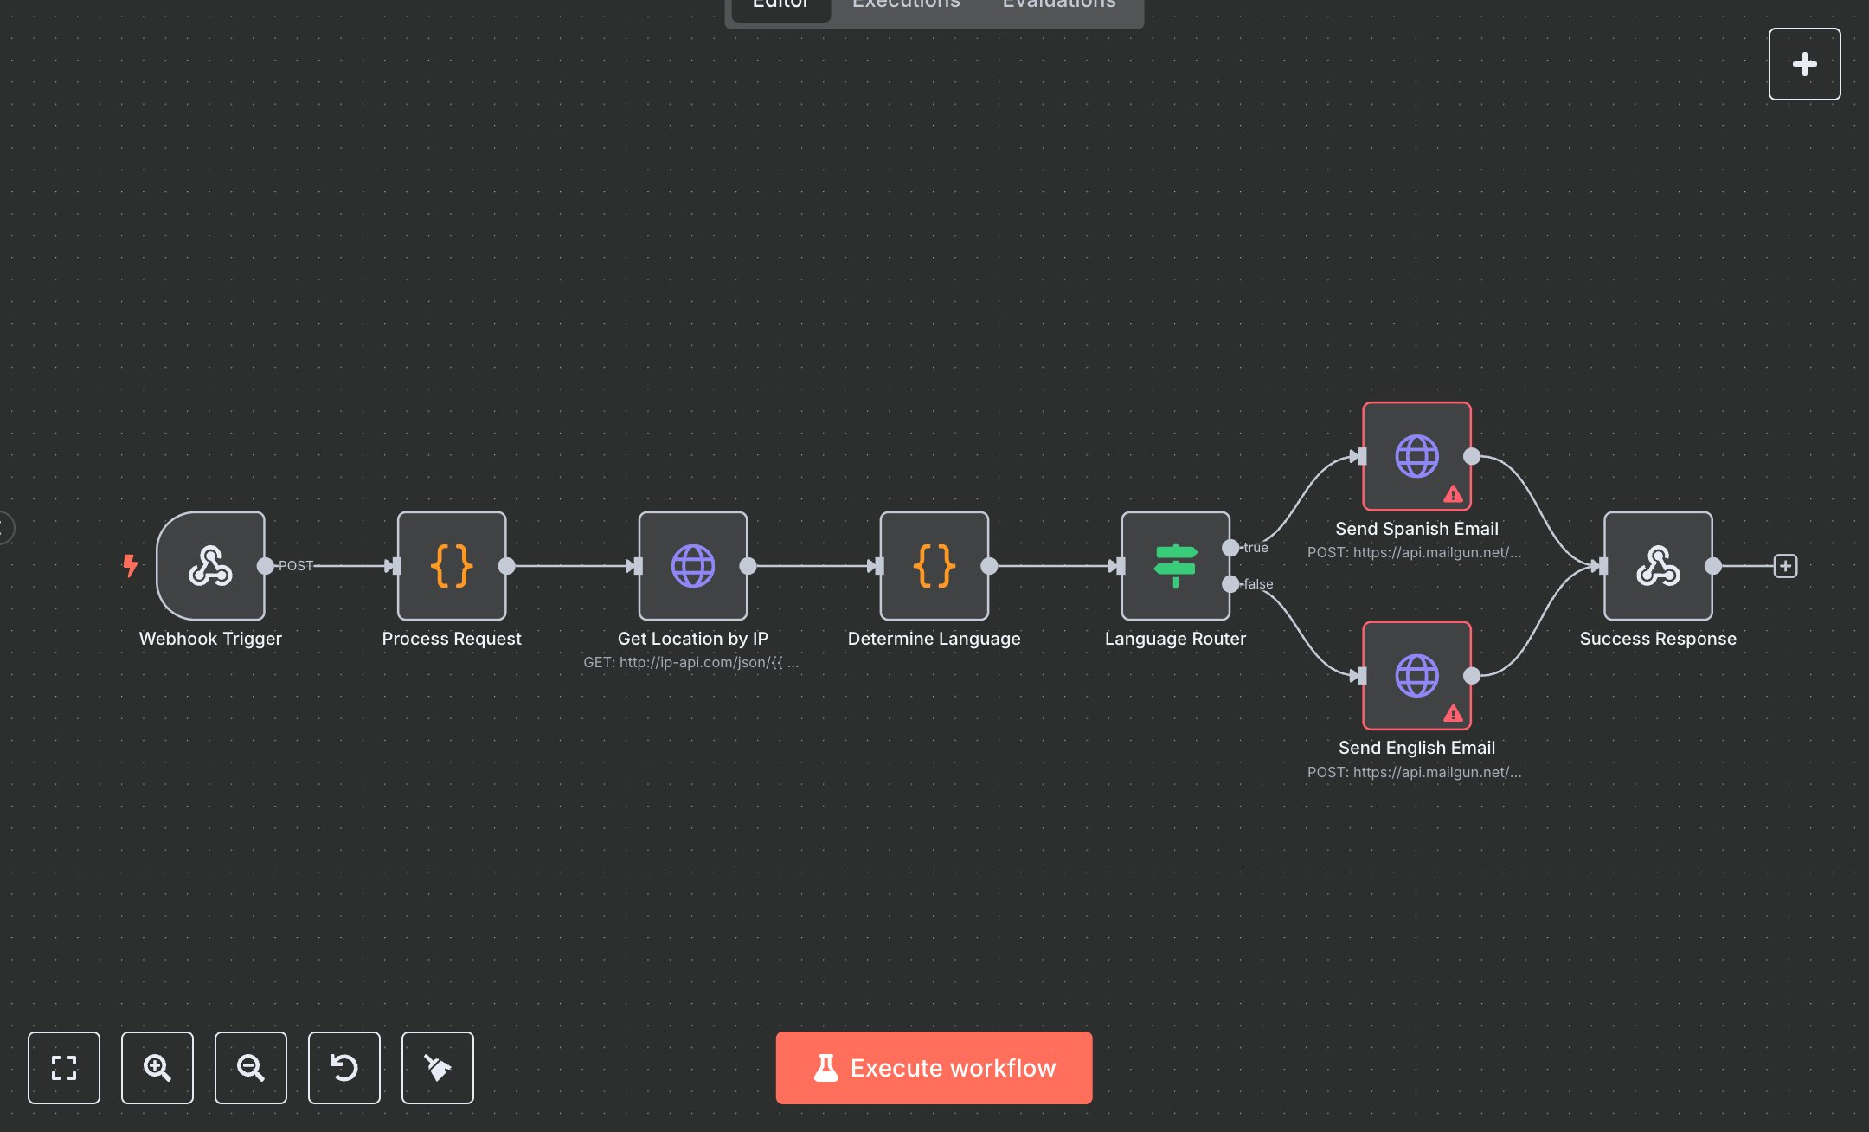Viewport: 1869px width, 1132px height.
Task: Reset the canvas zoom level
Action: (x=344, y=1068)
